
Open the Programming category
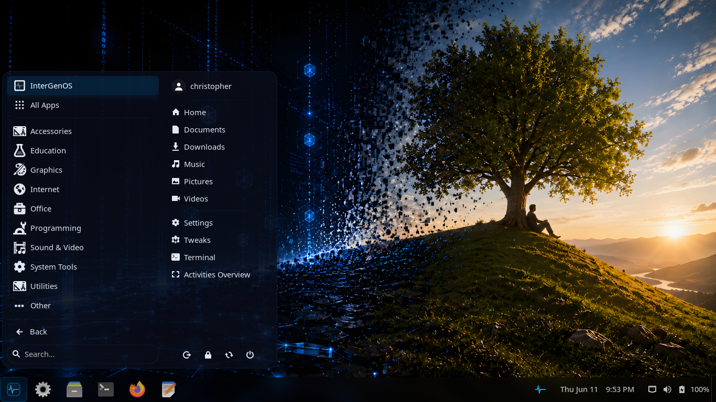pos(83,228)
